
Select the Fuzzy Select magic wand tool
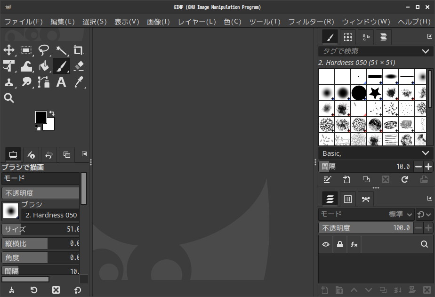pos(61,50)
